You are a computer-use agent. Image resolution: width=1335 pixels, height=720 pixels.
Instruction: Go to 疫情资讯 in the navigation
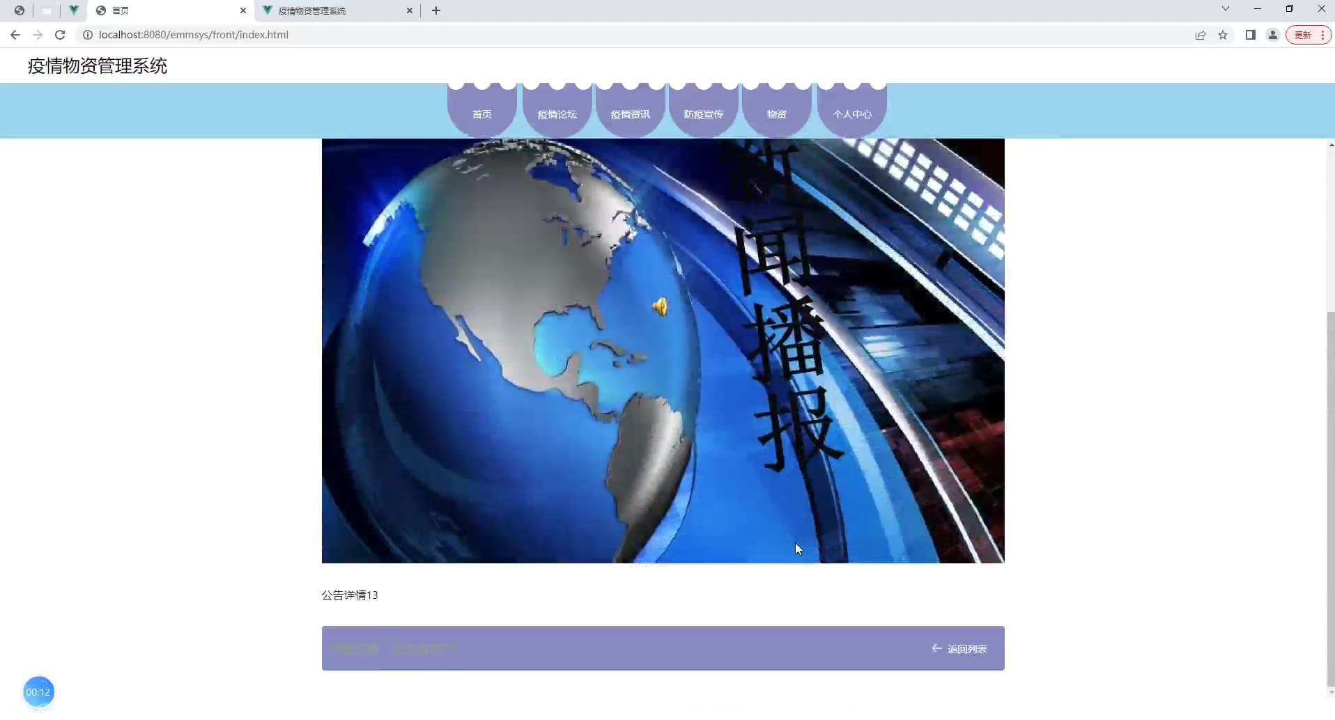631,110
